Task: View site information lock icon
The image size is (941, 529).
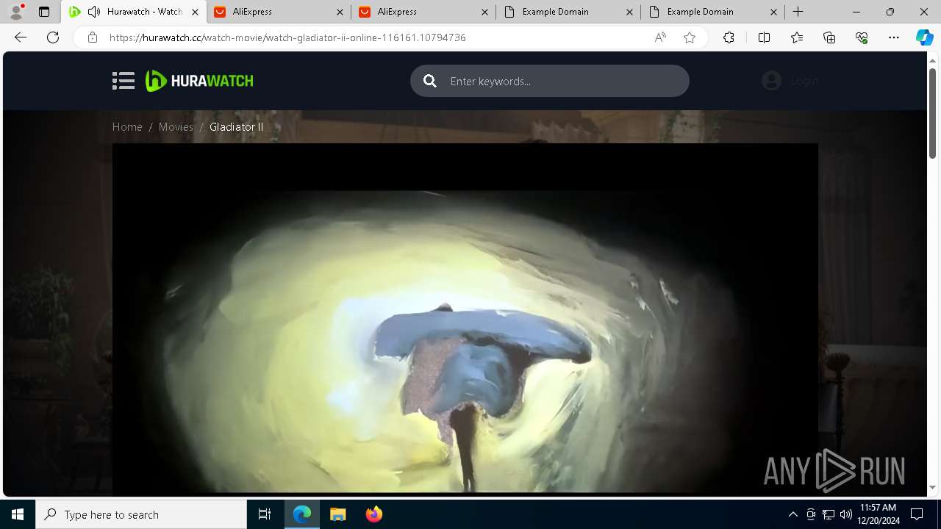Action: [x=92, y=37]
